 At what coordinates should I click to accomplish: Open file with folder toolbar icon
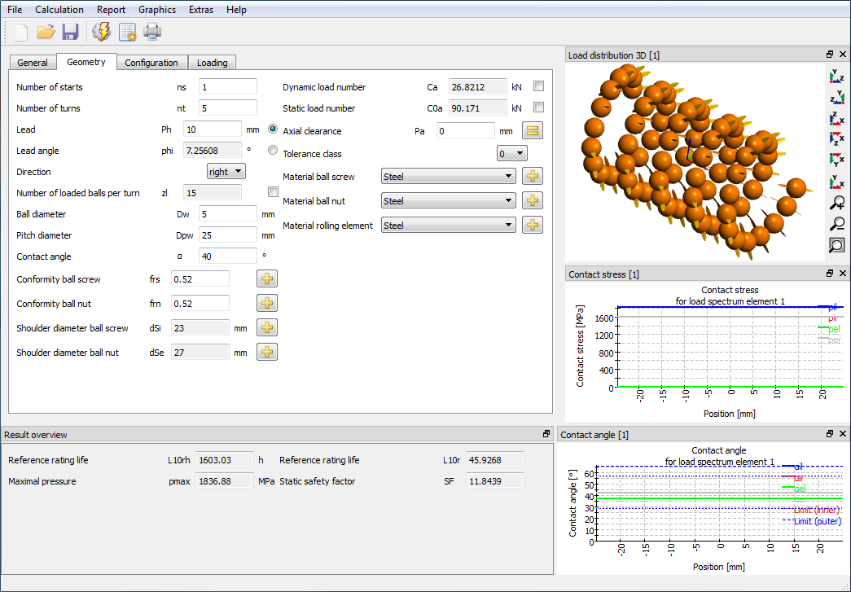46,32
